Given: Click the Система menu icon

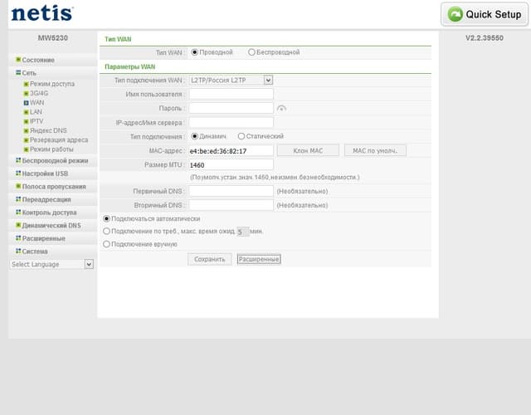Looking at the screenshot, I should pyautogui.click(x=18, y=251).
